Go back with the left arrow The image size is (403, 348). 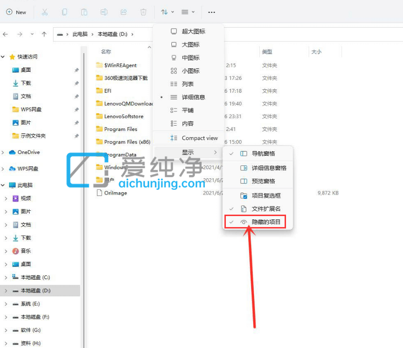click(5, 34)
